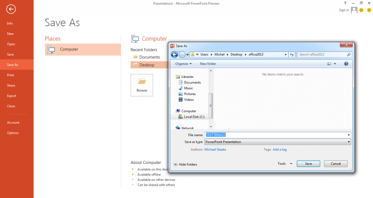Viewport: 373px width, 198px height.
Task: Click the Pictures library icon
Action: coord(181,94)
